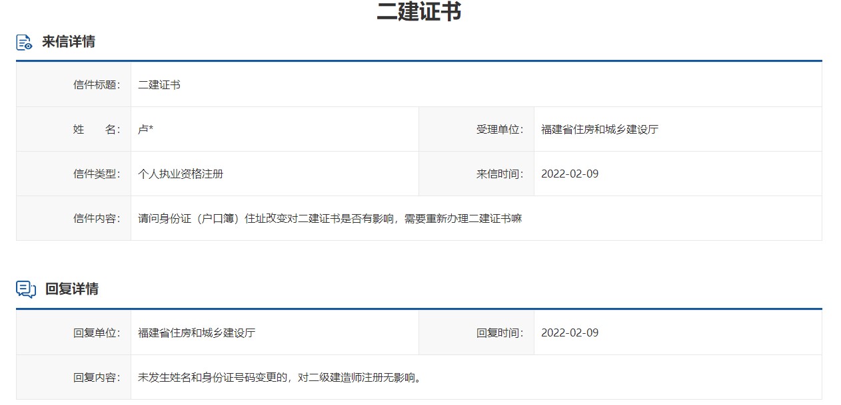Click the 来信详情 section heading
The image size is (841, 405).
pyautogui.click(x=69, y=42)
